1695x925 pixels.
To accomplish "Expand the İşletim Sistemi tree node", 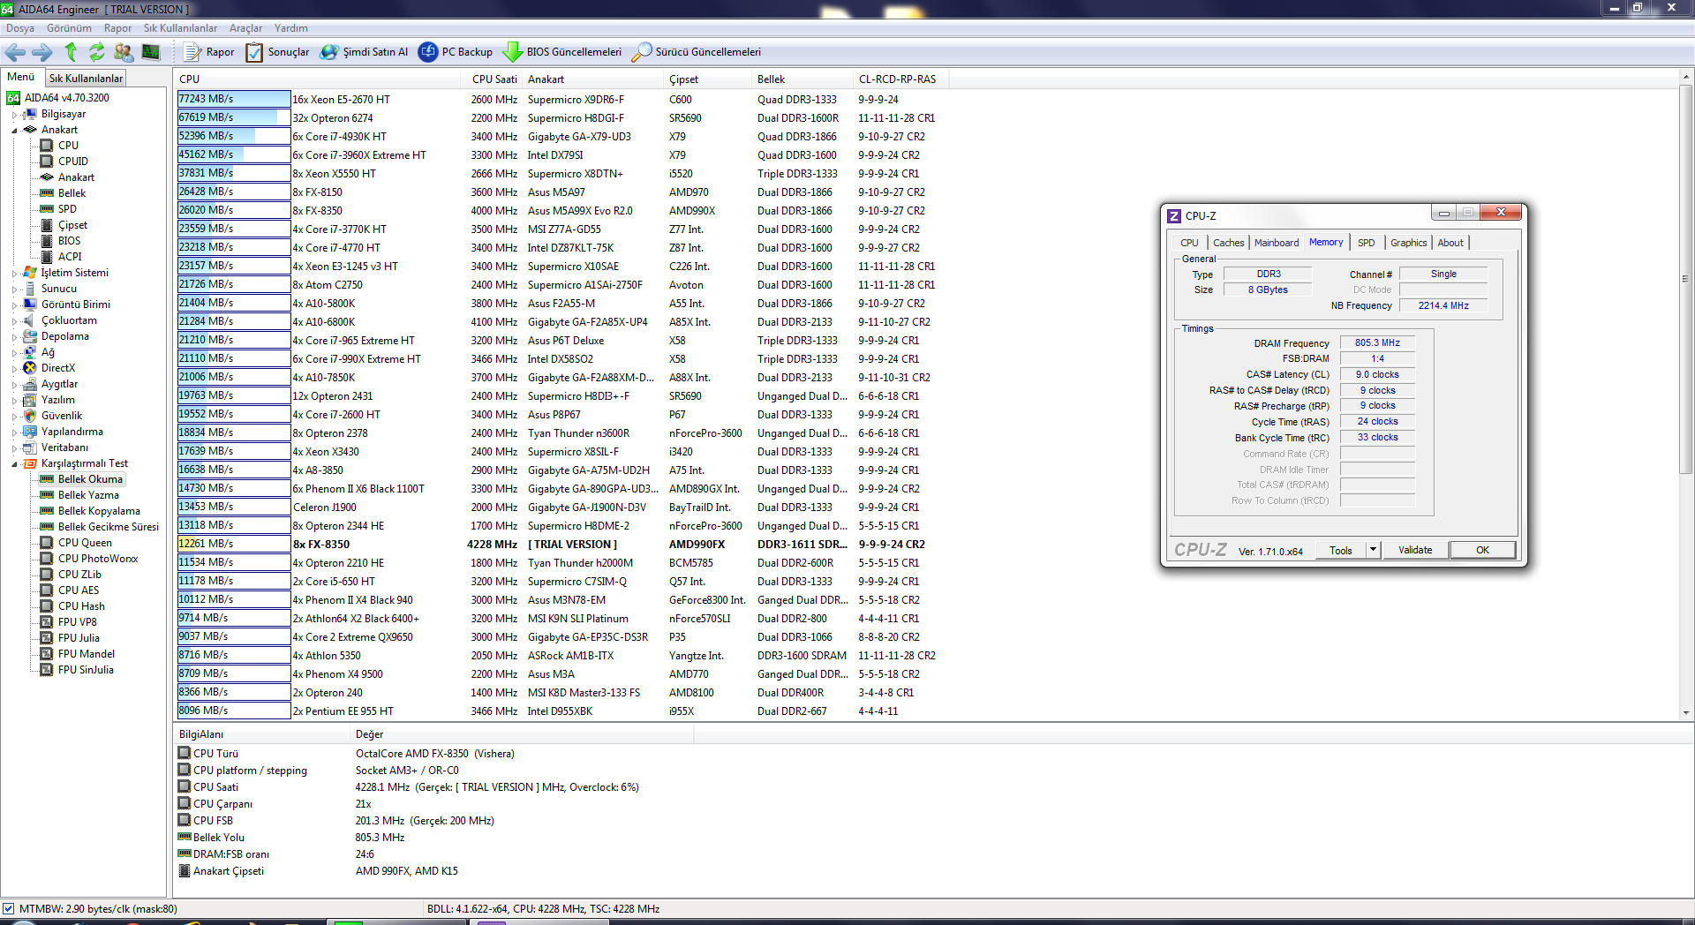I will coord(14,274).
